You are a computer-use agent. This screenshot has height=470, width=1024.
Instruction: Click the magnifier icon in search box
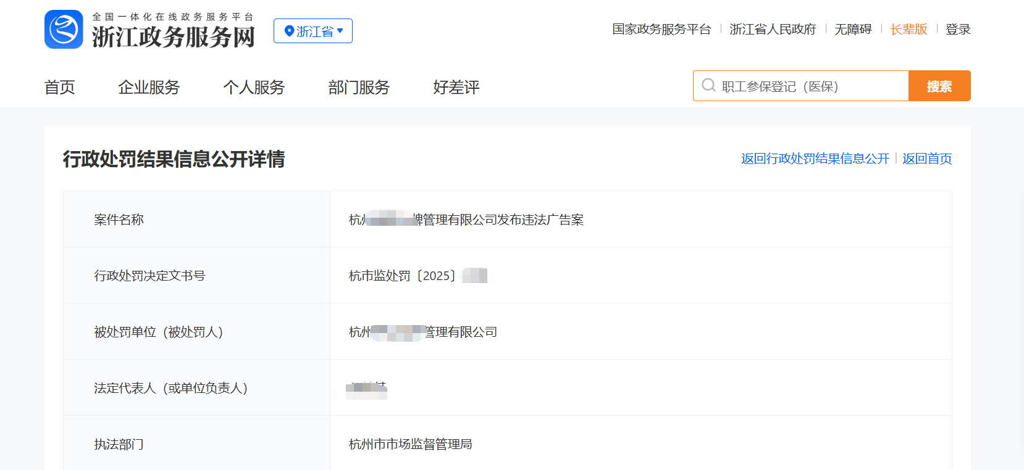tap(708, 86)
